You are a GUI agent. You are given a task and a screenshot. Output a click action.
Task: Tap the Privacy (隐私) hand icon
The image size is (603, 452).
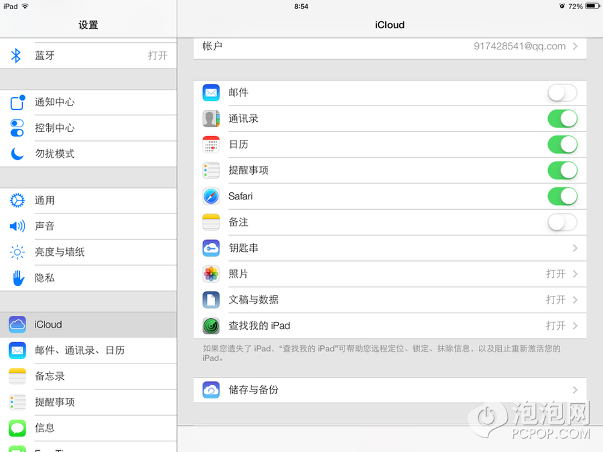pos(17,278)
